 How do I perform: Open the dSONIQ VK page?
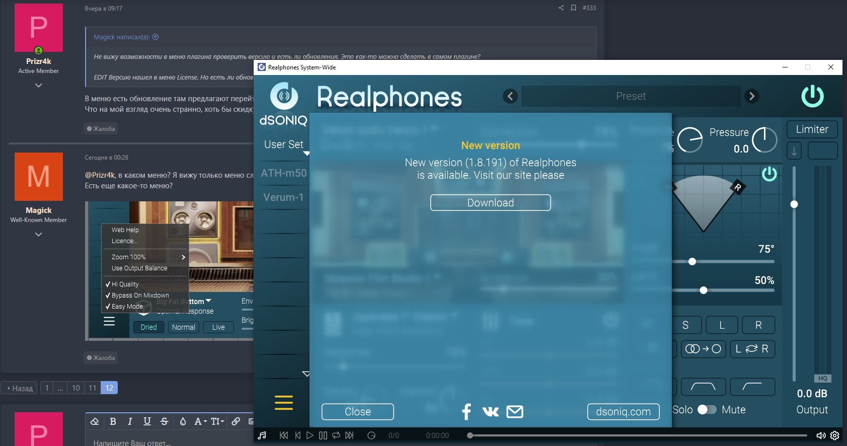(491, 412)
